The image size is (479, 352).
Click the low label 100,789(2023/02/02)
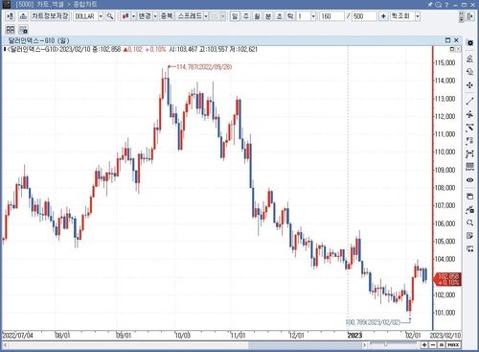(x=373, y=322)
